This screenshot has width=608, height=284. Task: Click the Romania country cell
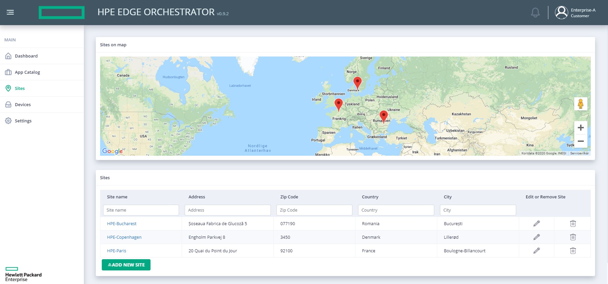click(370, 223)
